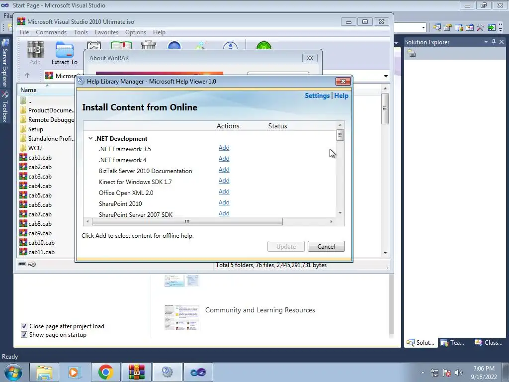This screenshot has height=382, width=509.
Task: Collapse the .NET Development group
Action: pyautogui.click(x=90, y=138)
